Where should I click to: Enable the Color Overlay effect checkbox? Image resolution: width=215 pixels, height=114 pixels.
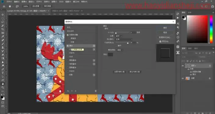68,60
